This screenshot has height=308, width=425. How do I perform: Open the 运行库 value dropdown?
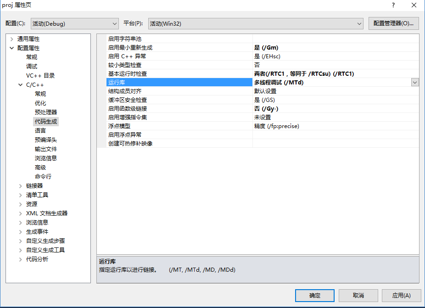(414, 82)
